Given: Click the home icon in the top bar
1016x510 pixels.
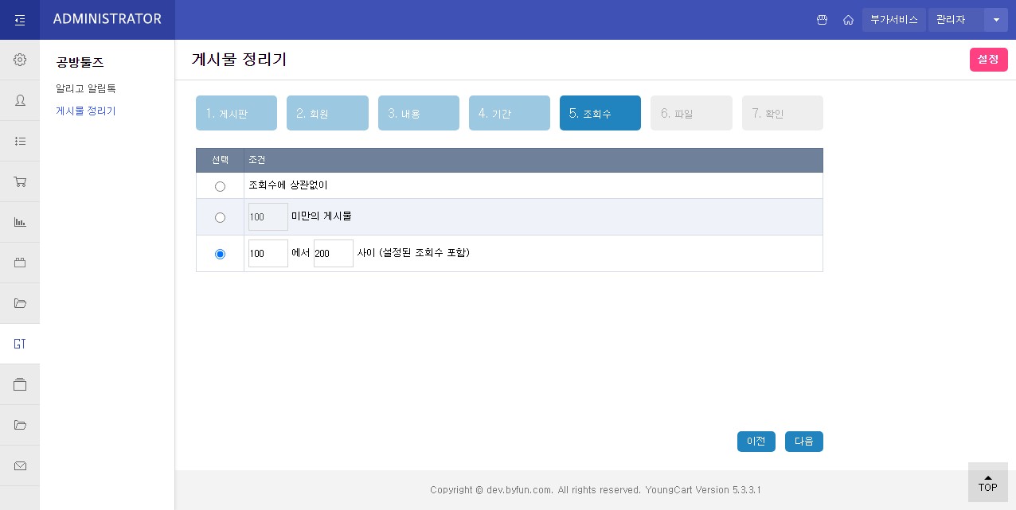Looking at the screenshot, I should coord(849,20).
